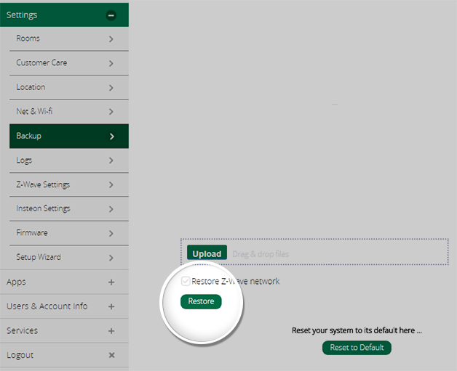Viewport: 457px width, 371px height.
Task: Click the Upload button
Action: 207,253
